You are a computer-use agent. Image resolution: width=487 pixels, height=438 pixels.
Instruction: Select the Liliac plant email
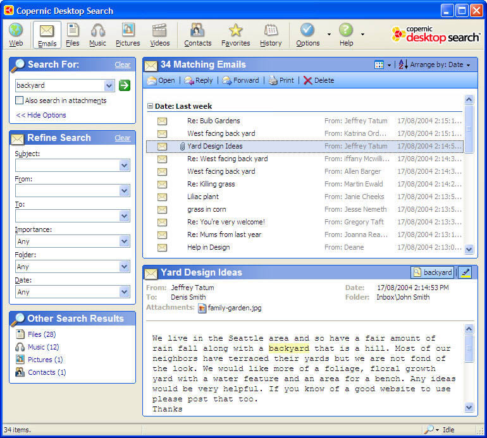point(305,197)
